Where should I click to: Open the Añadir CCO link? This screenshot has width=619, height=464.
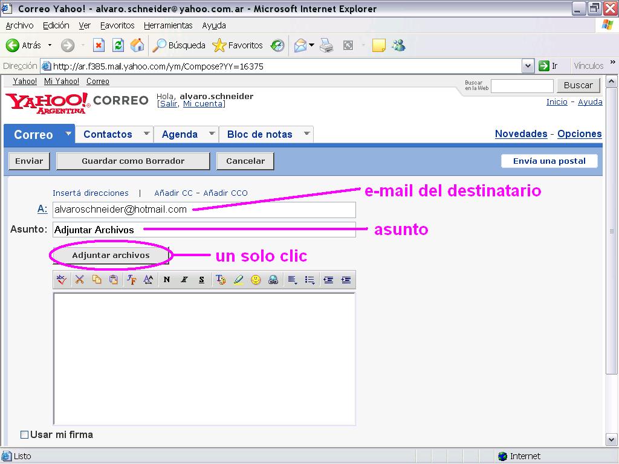[x=225, y=193]
